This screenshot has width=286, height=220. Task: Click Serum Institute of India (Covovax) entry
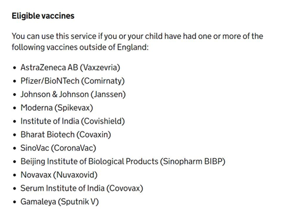82,189
